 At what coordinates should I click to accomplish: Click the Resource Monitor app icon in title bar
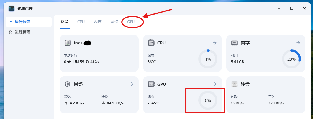pyautogui.click(x=11, y=8)
